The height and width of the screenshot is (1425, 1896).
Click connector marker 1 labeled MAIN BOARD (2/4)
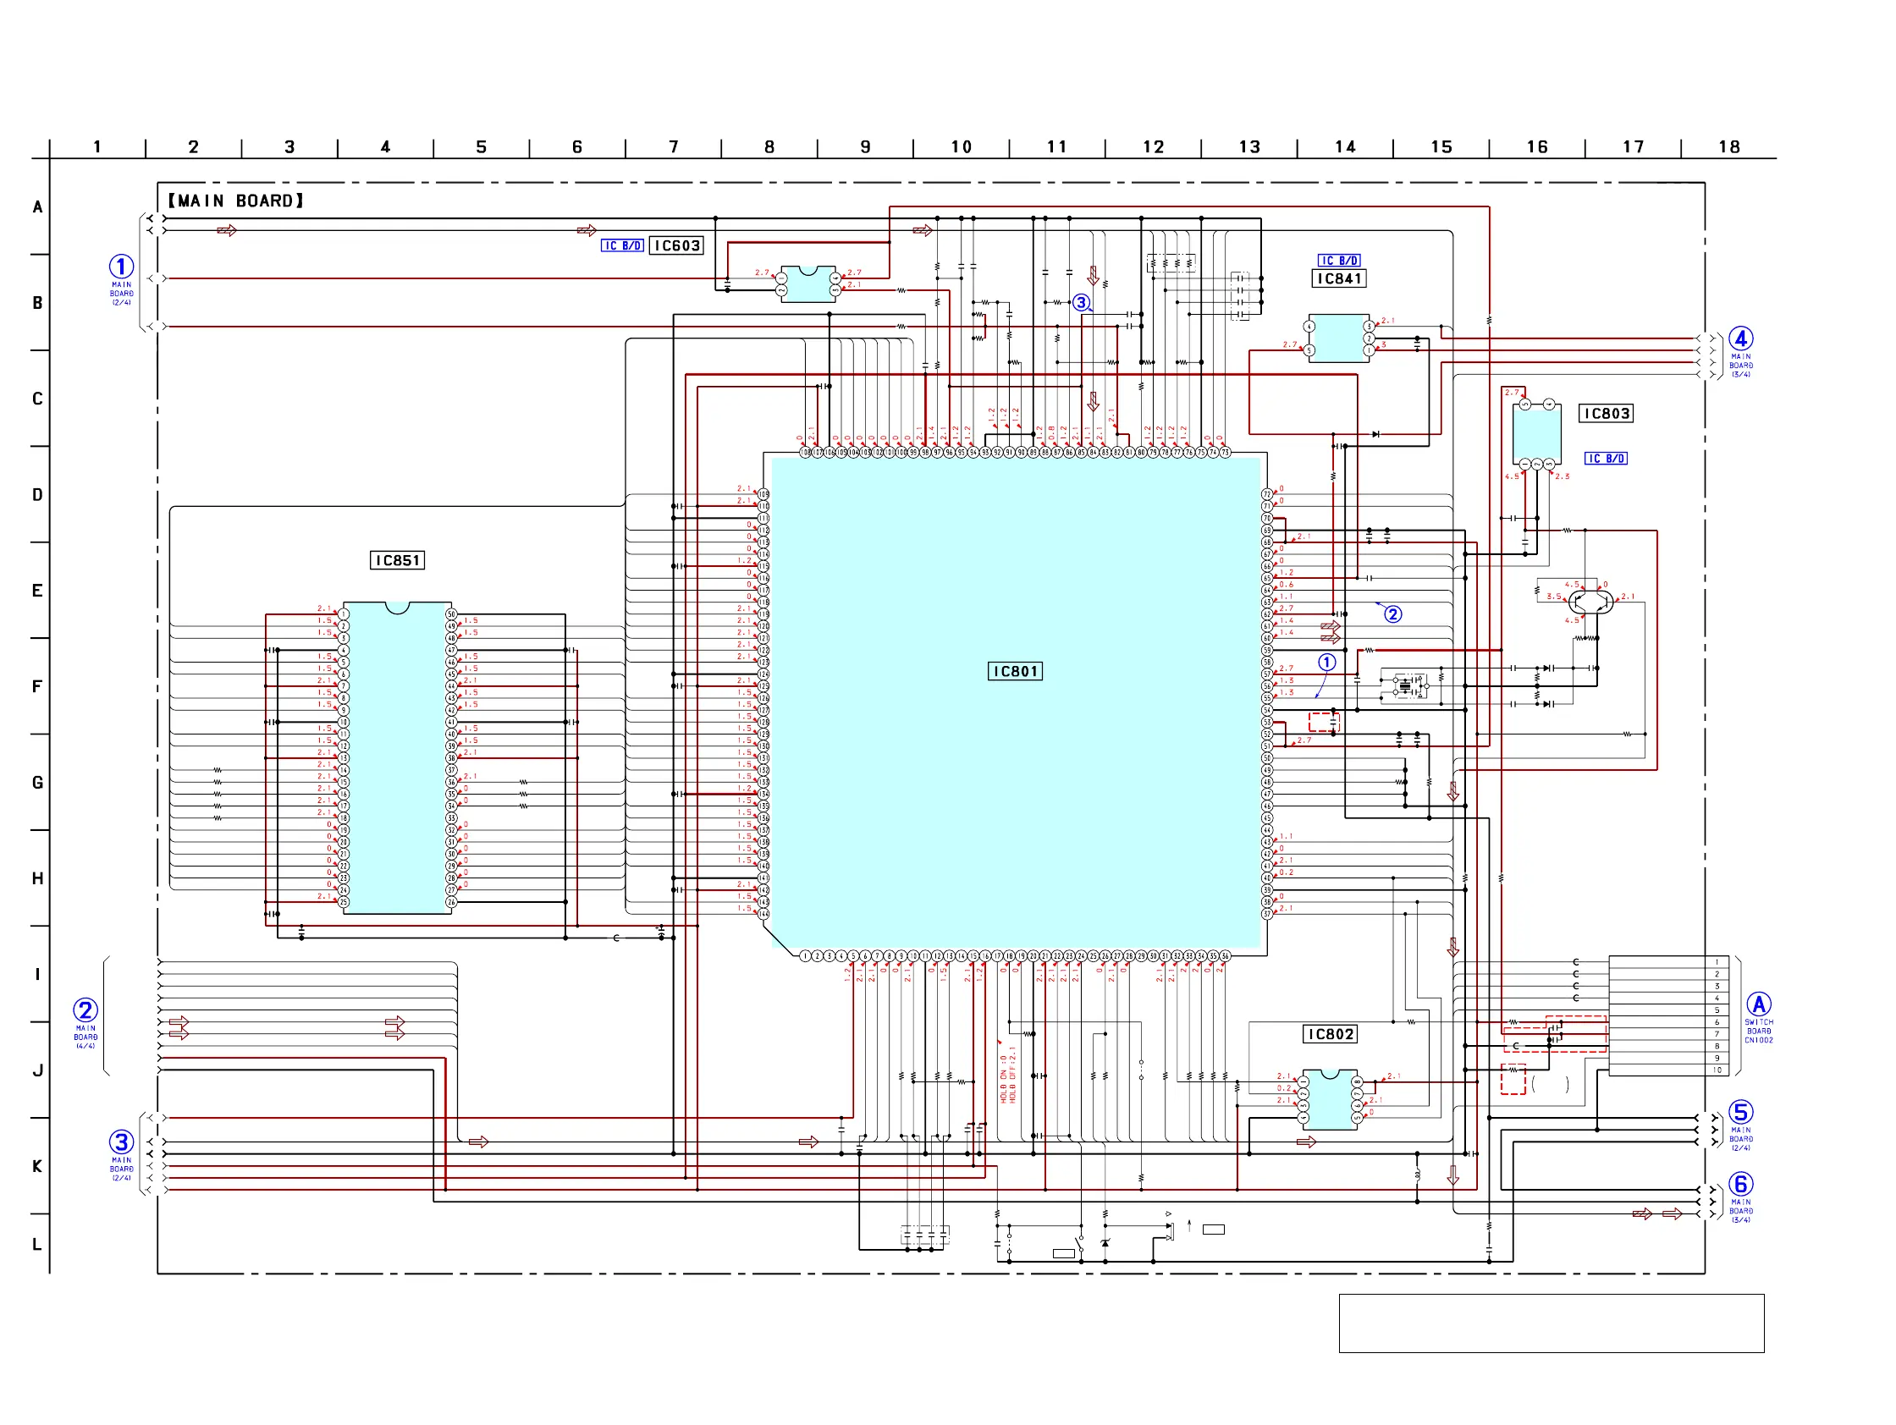(121, 267)
